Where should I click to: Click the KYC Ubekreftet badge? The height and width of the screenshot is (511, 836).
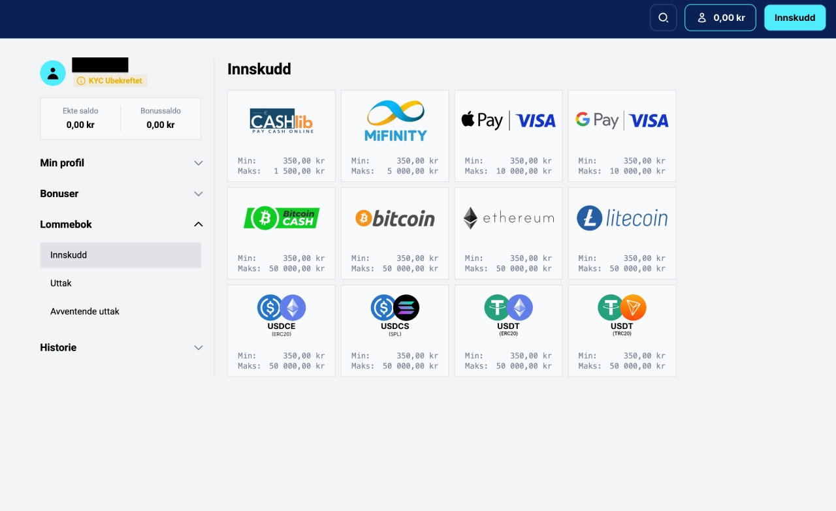110,81
